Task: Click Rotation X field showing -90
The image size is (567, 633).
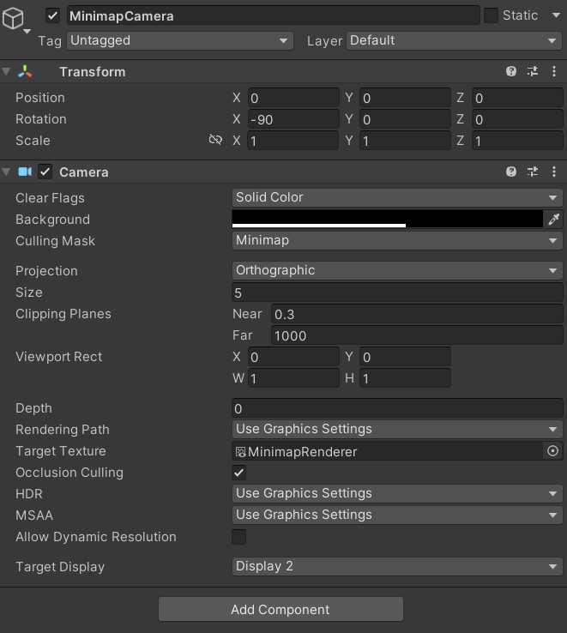Action: 293,119
